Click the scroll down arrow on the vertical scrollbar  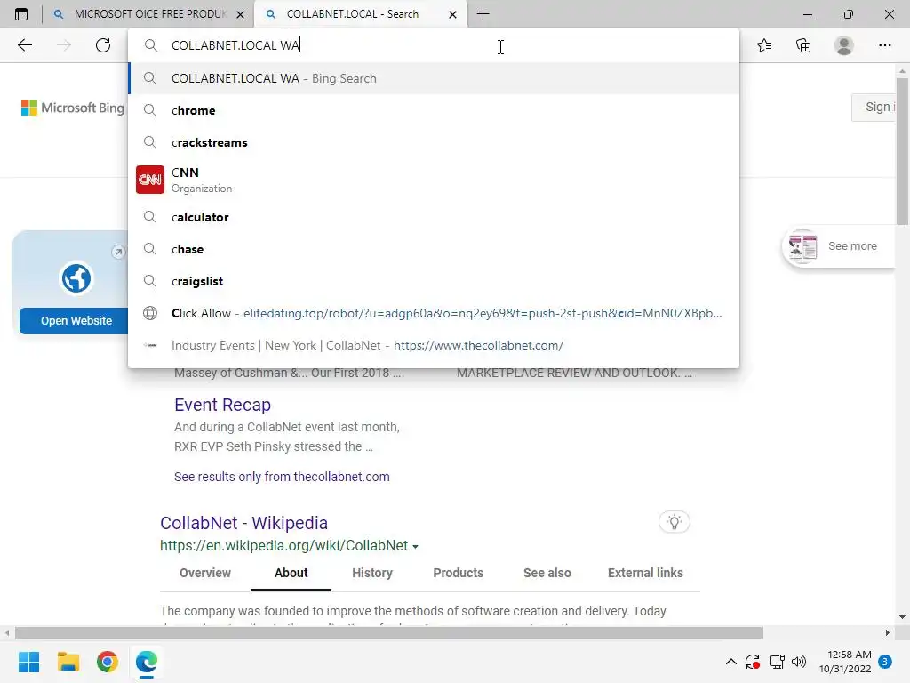point(902,617)
